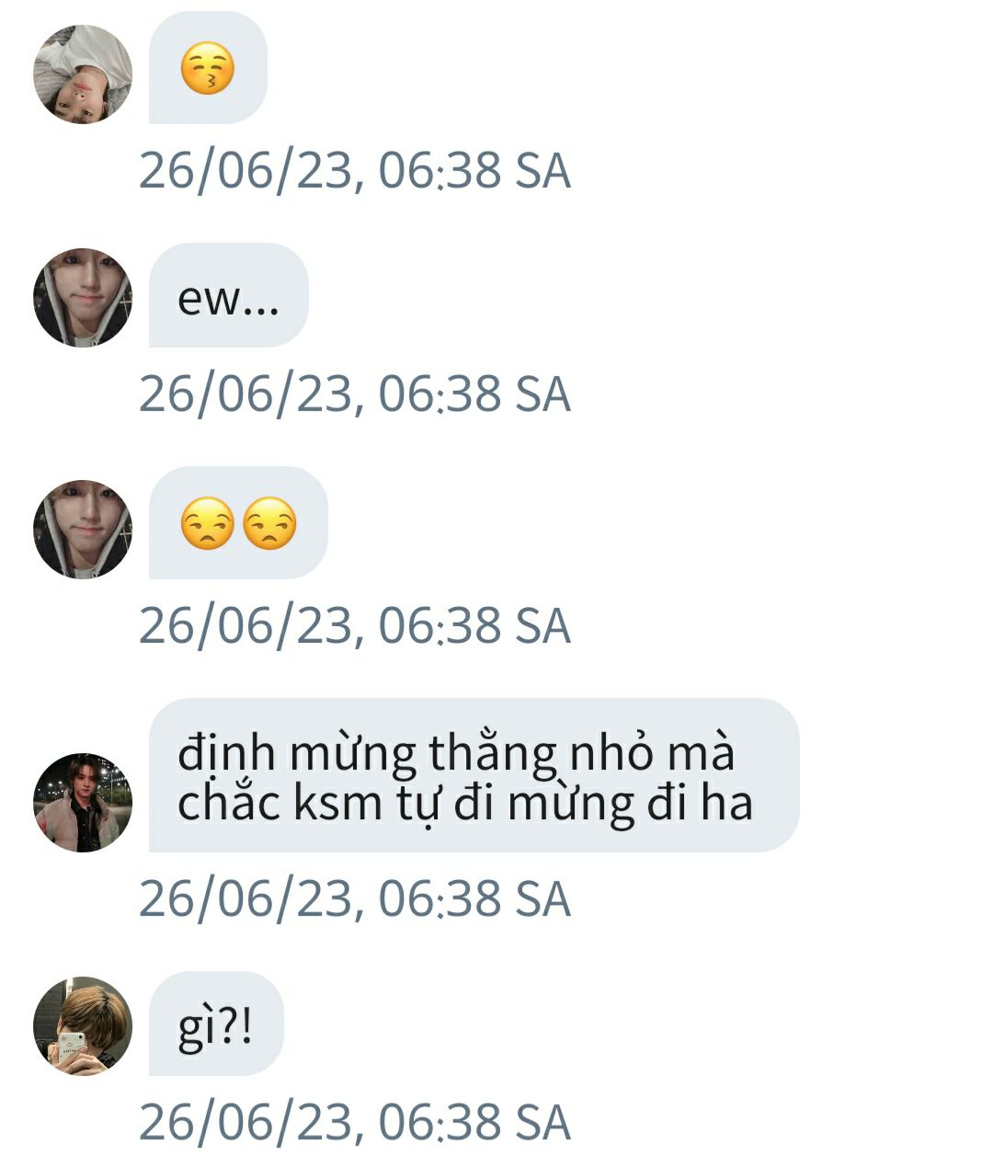Click the timestamp below the "chắc ksm tự đi mừng" message

pos(355,898)
